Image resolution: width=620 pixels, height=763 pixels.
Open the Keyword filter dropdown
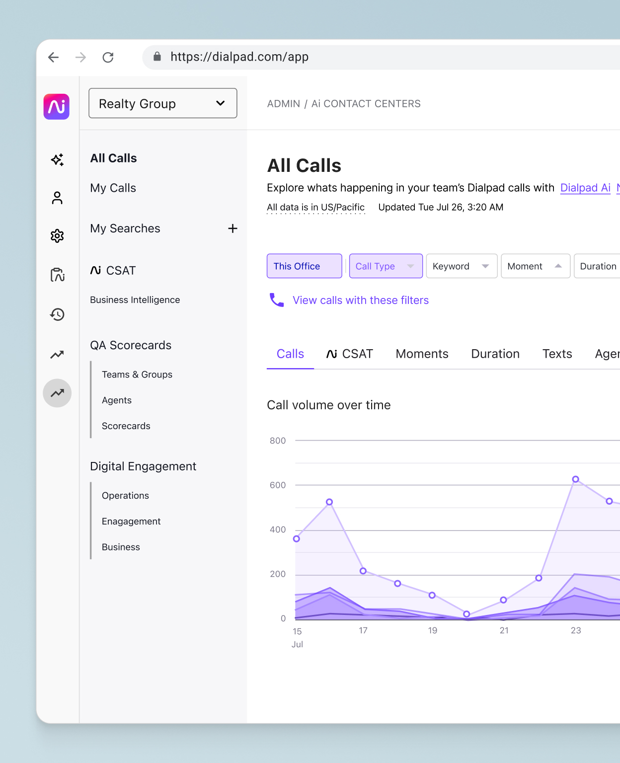tap(461, 266)
